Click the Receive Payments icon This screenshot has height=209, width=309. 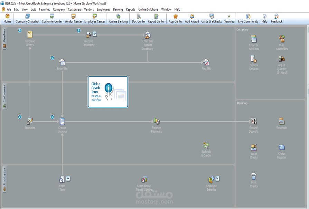(x=157, y=121)
